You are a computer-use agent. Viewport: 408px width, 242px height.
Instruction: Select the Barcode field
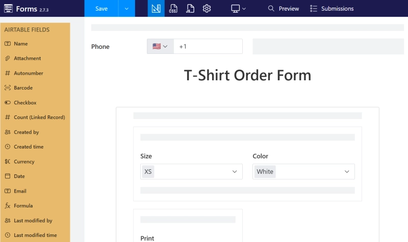(35, 87)
